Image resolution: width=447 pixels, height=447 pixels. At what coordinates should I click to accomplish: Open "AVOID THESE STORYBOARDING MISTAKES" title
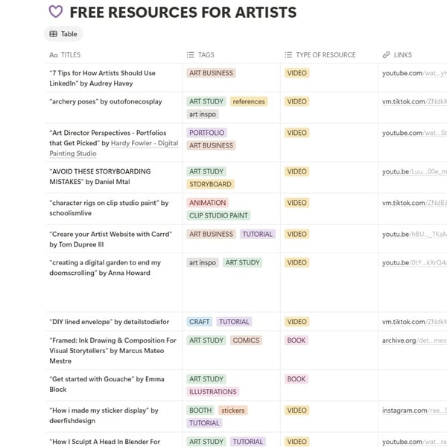tap(100, 177)
